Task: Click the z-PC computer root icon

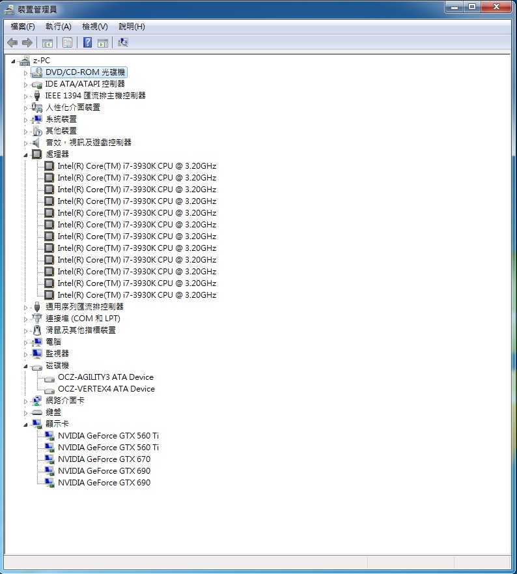Action: click(25, 61)
